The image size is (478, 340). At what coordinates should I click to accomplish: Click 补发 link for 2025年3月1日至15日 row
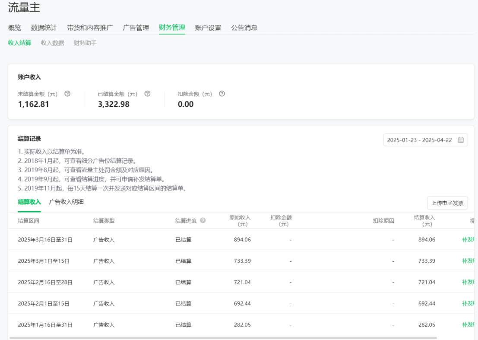pos(468,261)
